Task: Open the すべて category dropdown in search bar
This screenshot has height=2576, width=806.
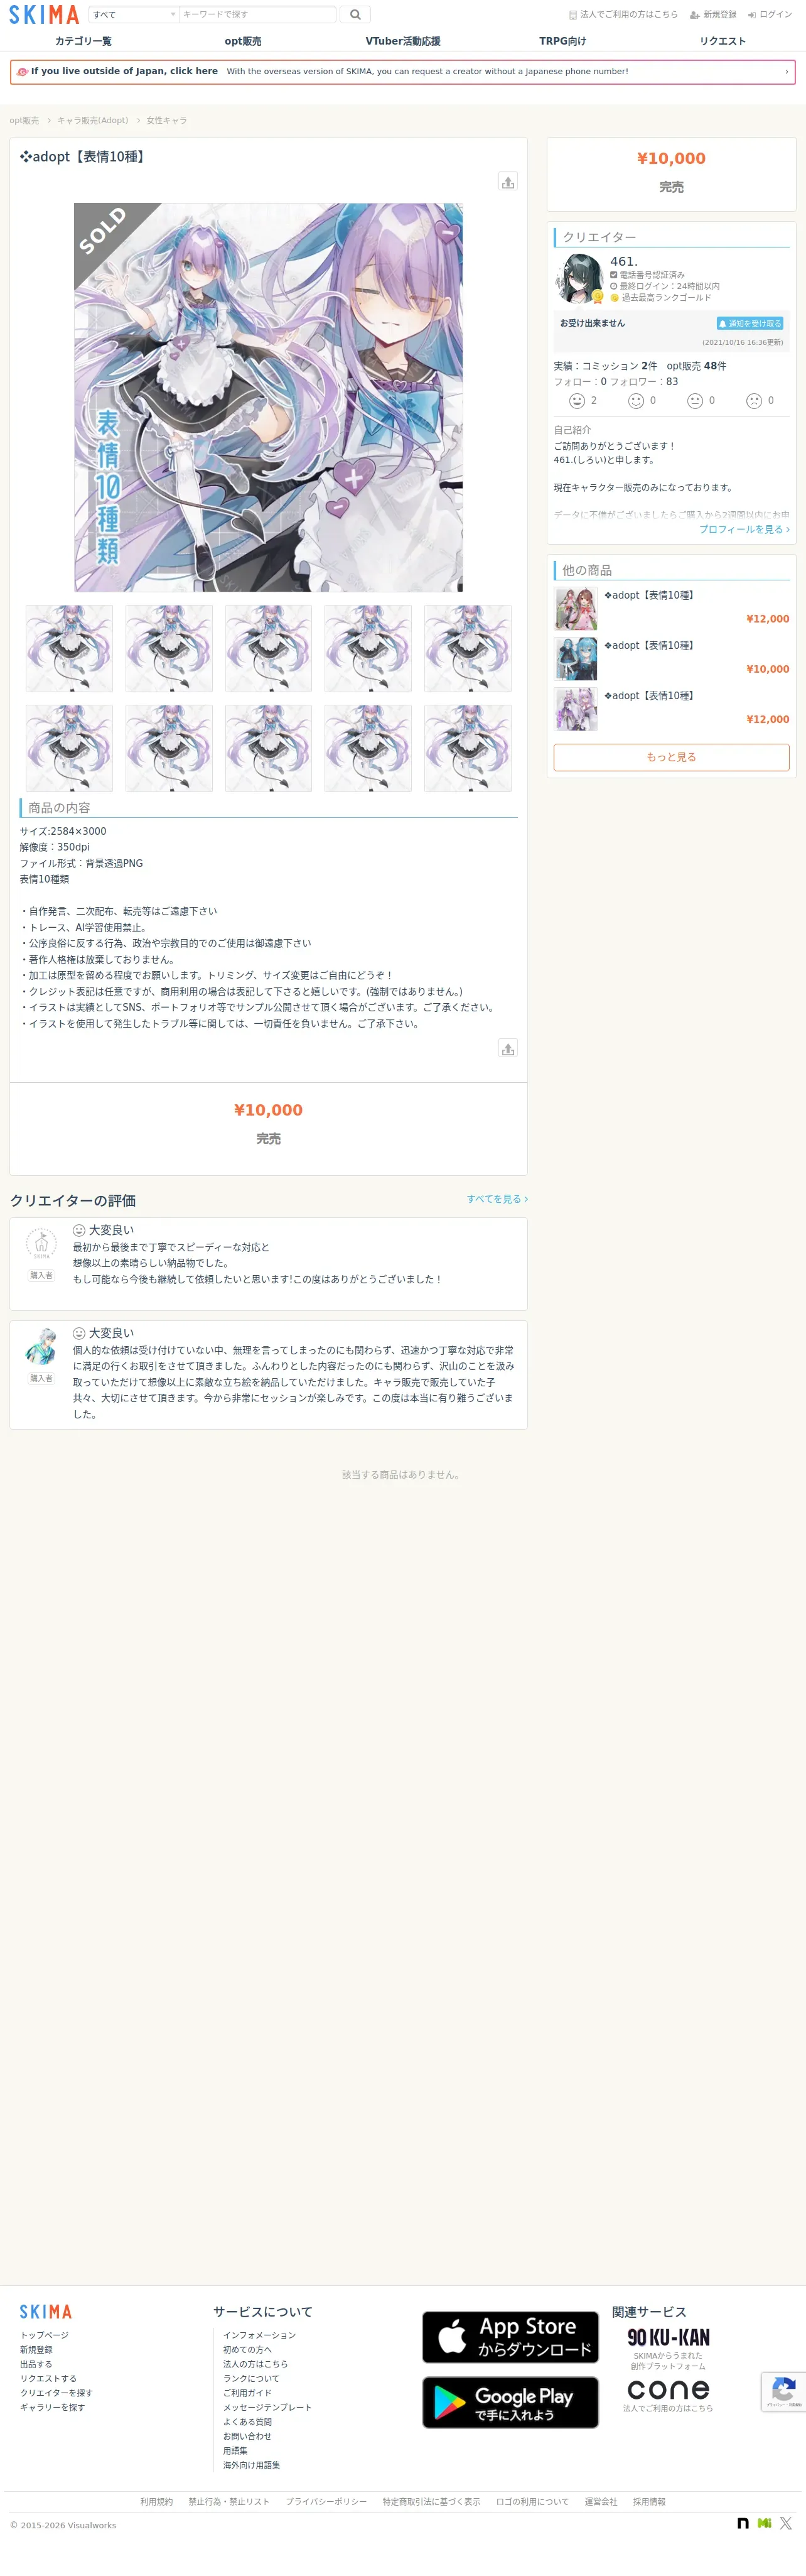Action: (134, 14)
